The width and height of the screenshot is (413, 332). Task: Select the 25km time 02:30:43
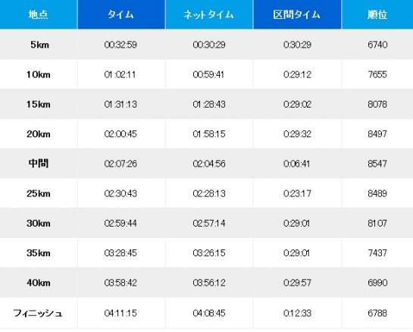(120, 194)
